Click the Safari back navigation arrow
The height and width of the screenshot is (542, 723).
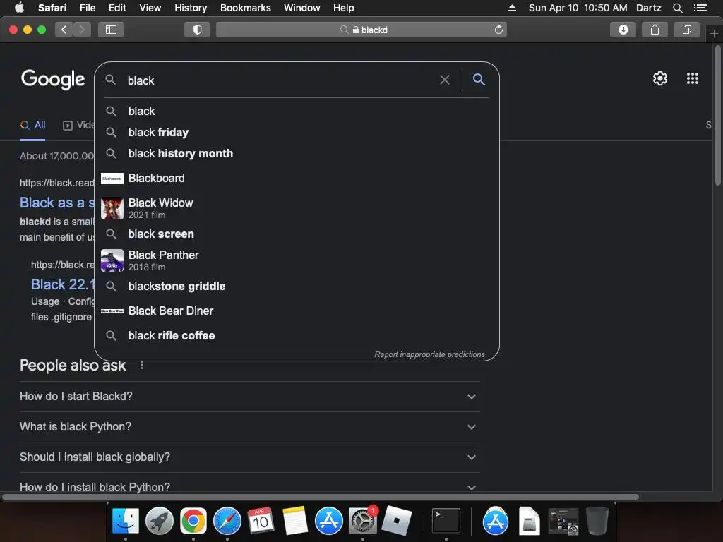tap(64, 30)
